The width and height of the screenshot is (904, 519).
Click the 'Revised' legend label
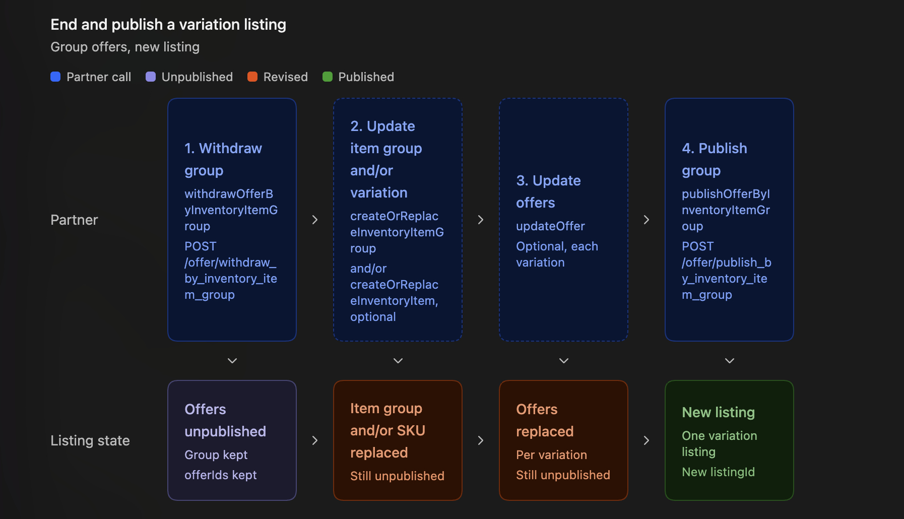[x=285, y=77]
